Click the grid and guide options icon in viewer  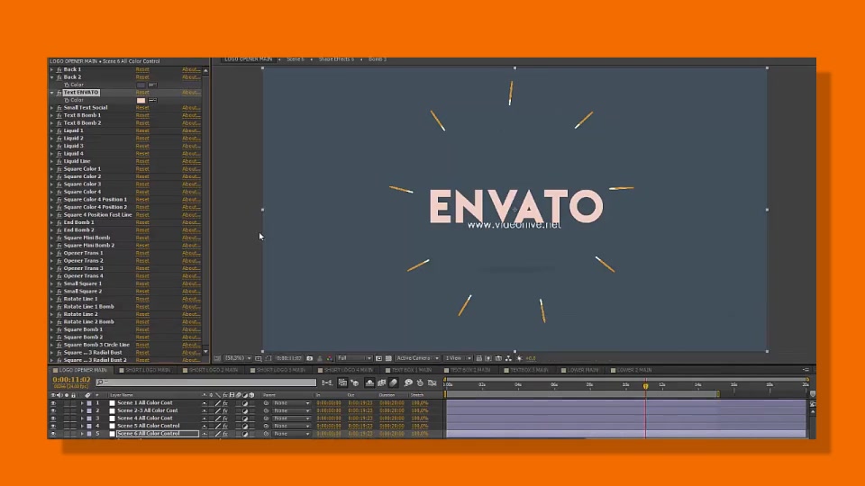point(259,358)
